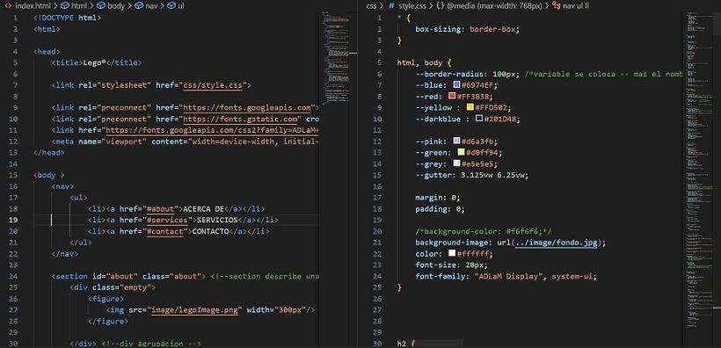Click the ul symbol icon in breadcrumbs
721x348 pixels.
(171, 6)
